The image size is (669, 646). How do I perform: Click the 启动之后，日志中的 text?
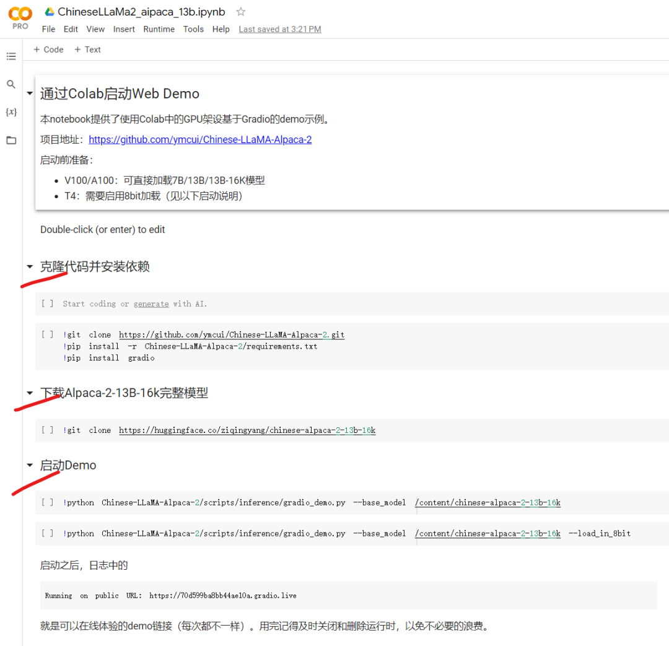(x=84, y=565)
